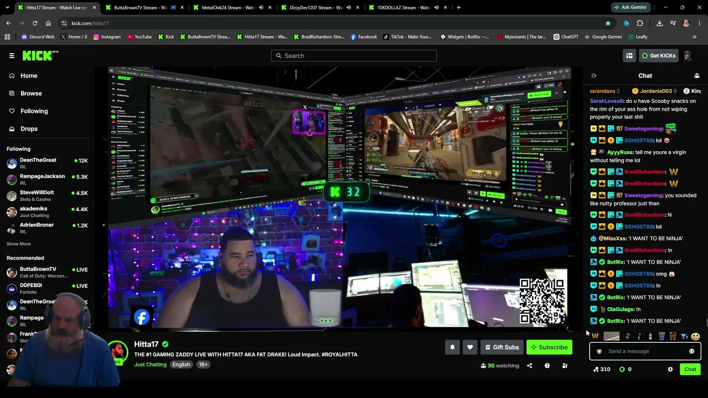
Task: Insert the smiley face quick emote
Action: (695, 336)
